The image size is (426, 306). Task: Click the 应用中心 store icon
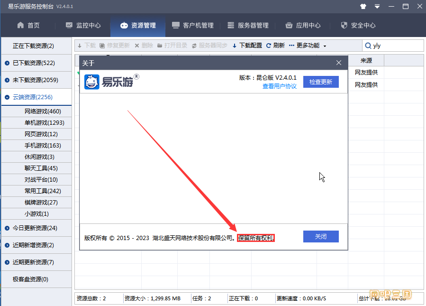tap(289, 25)
